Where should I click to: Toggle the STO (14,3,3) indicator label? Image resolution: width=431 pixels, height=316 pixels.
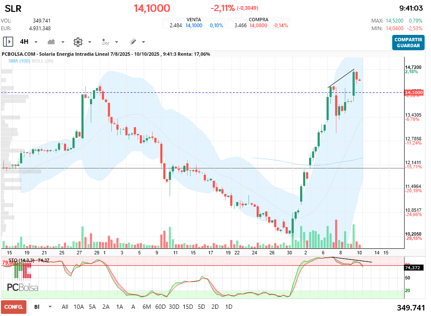pyautogui.click(x=21, y=260)
